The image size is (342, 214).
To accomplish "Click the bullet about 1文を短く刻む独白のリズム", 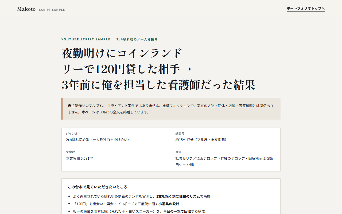I will 142,196.
